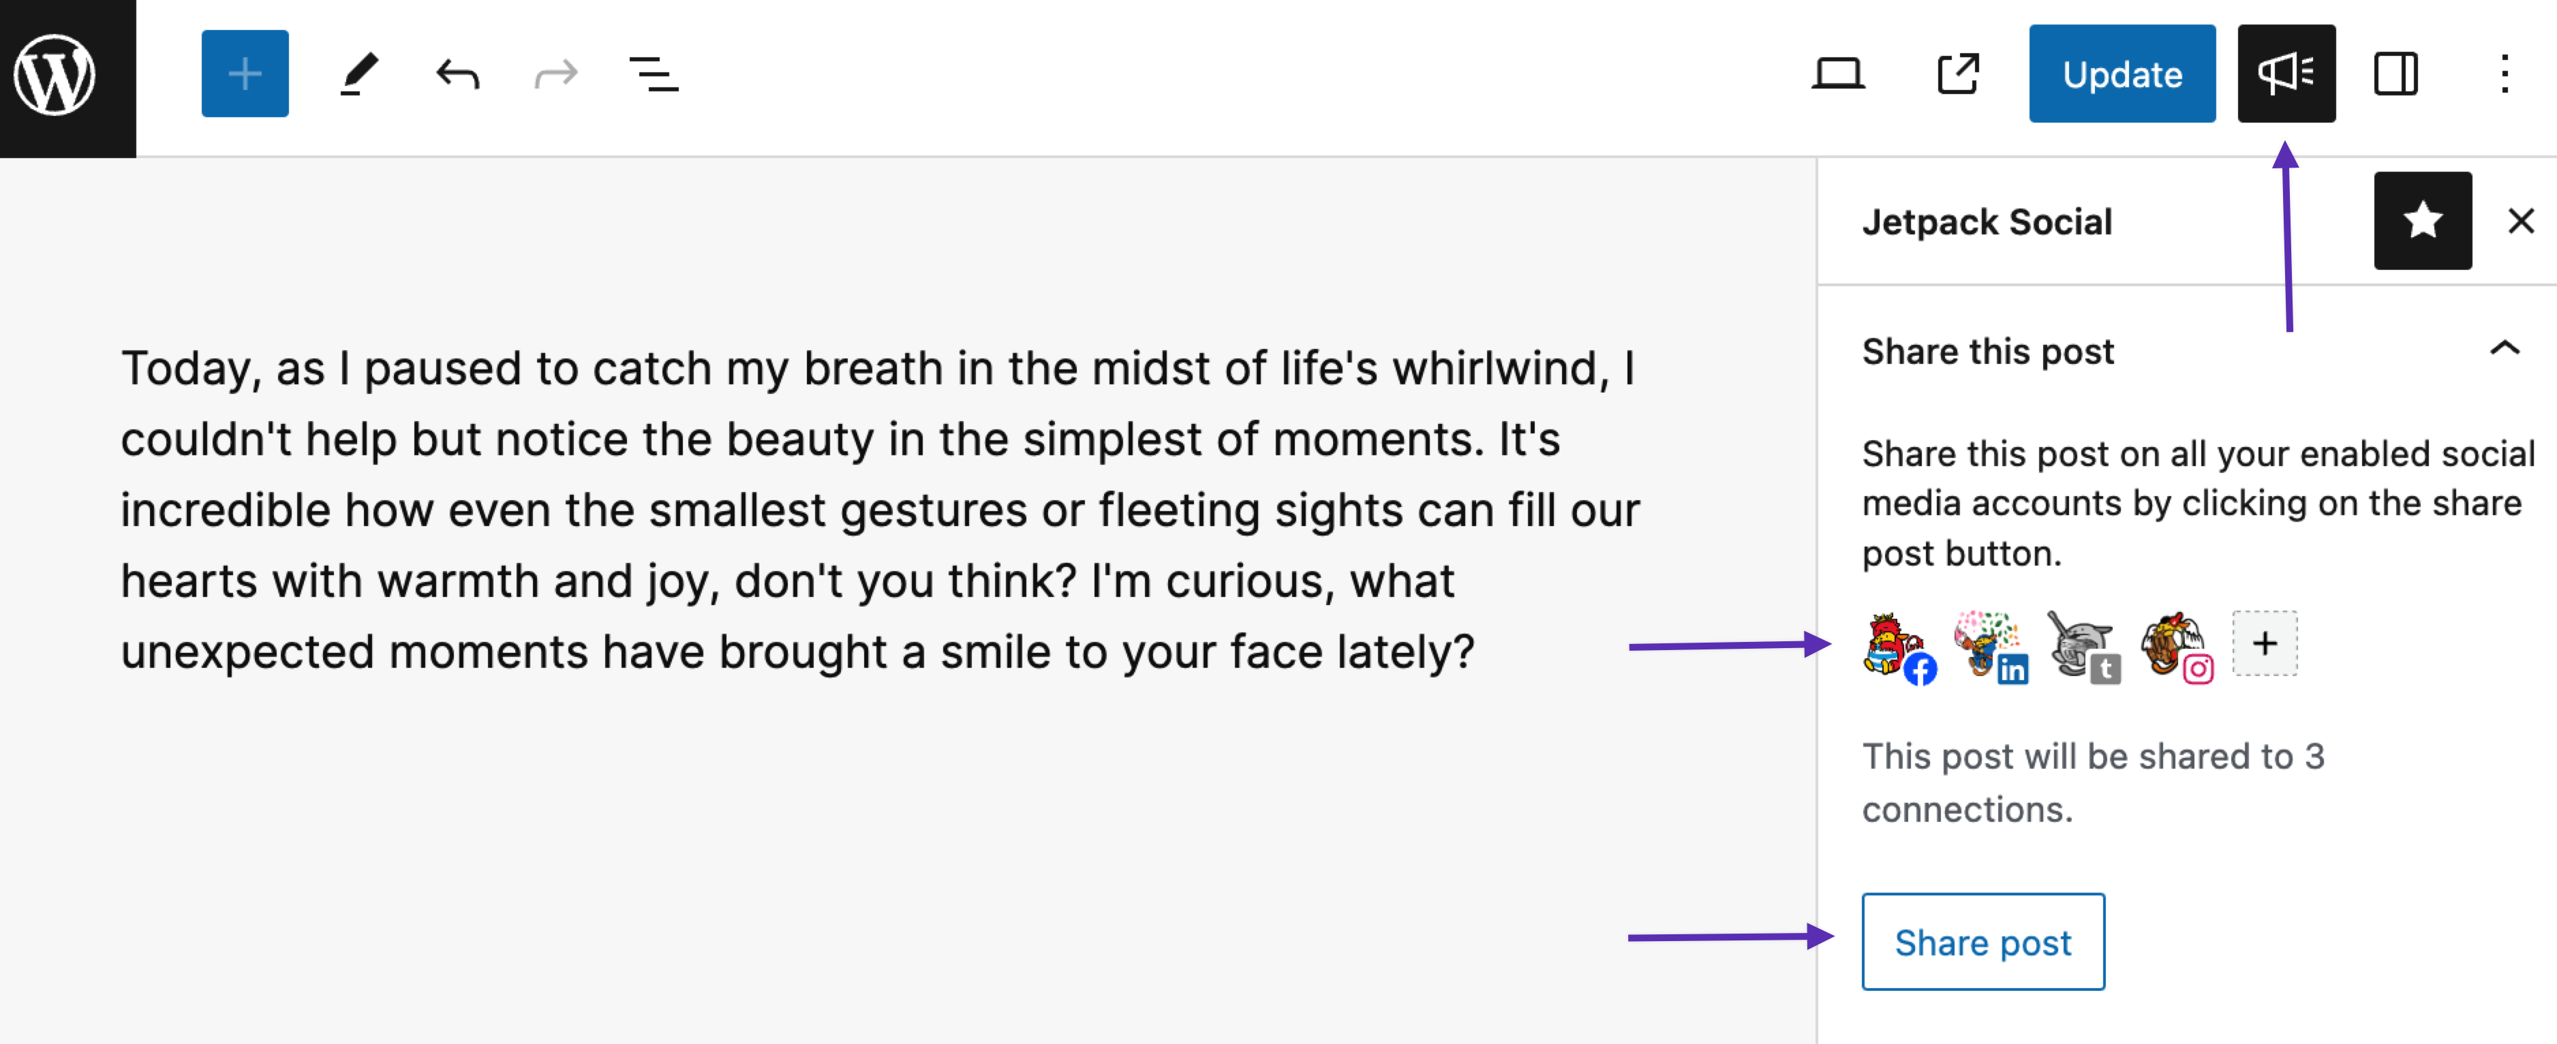The width and height of the screenshot is (2557, 1044).
Task: Add a new social connection
Action: [x=2264, y=643]
